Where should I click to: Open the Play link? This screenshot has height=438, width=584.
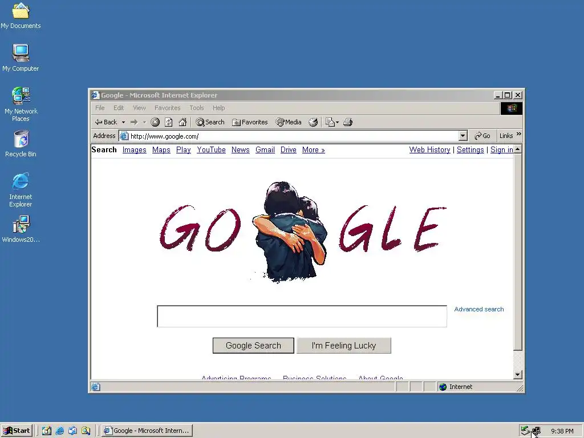[183, 150]
